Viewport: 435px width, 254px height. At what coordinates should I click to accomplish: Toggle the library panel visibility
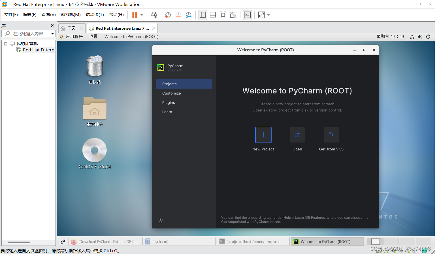[x=202, y=15]
